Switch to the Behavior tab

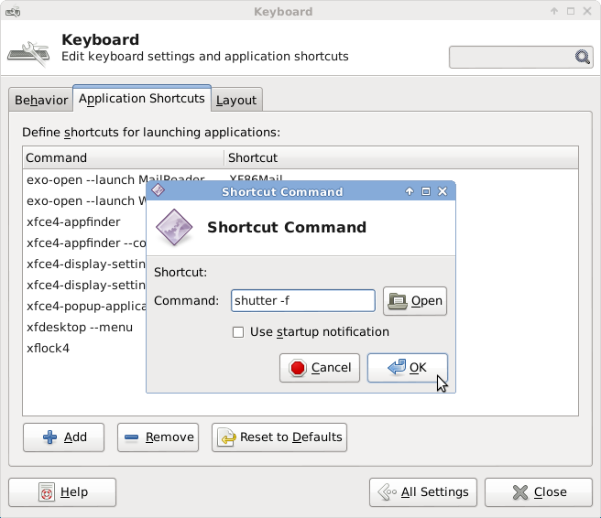pyautogui.click(x=41, y=100)
